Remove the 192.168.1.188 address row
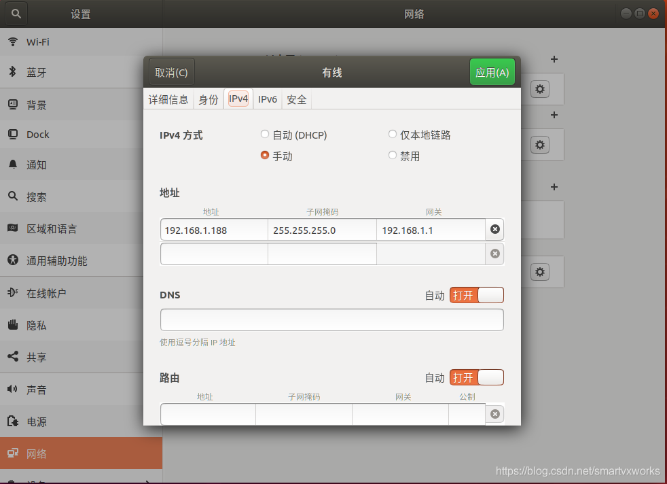The height and width of the screenshot is (484, 667). pyautogui.click(x=494, y=229)
